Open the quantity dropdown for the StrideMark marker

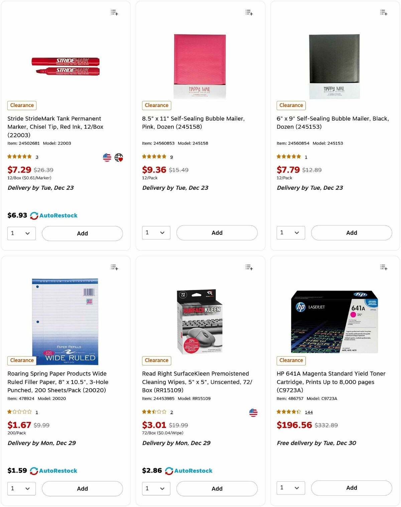(21, 233)
